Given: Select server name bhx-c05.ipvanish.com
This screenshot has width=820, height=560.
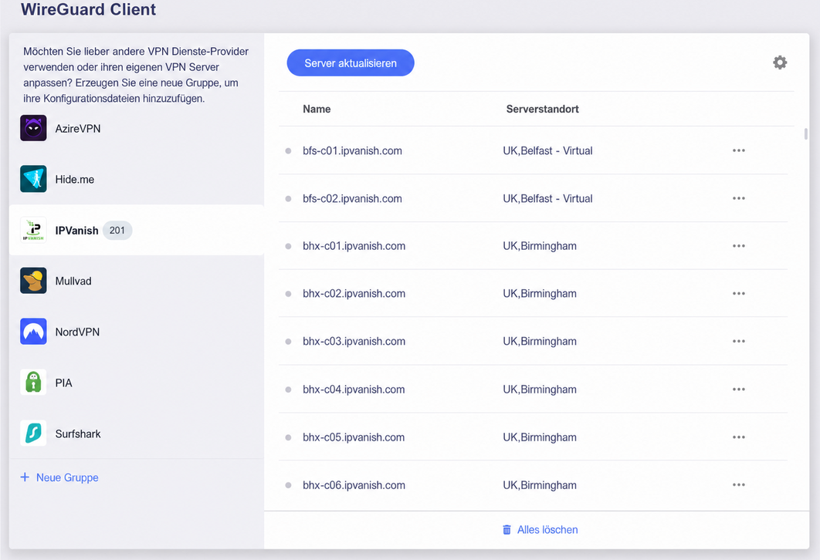Looking at the screenshot, I should [354, 437].
